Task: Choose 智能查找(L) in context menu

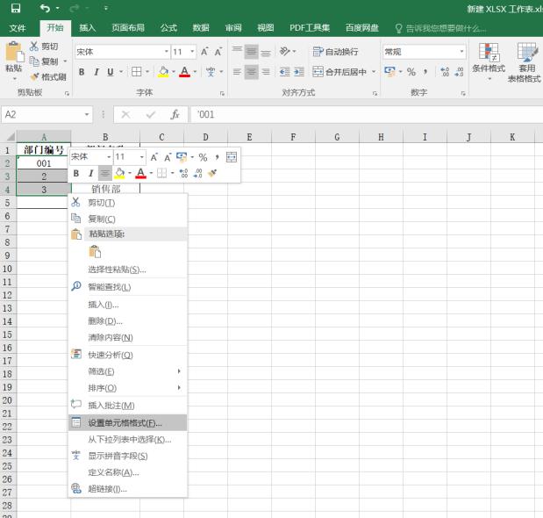Action: point(127,286)
